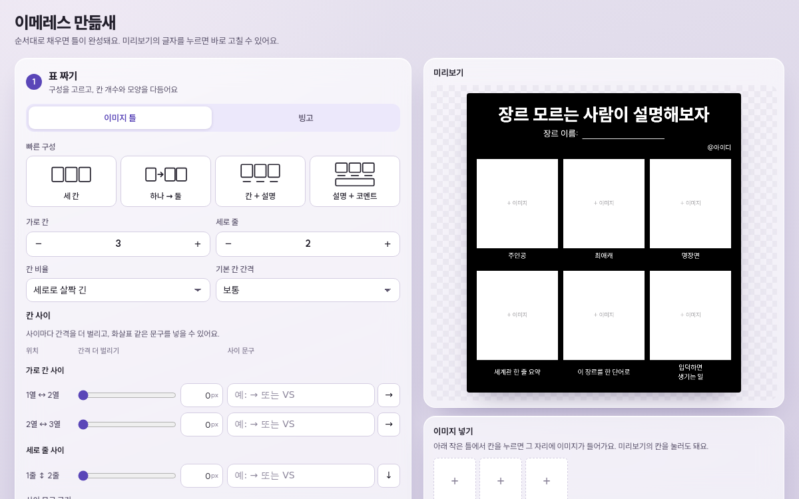Edit the 명장면 caption in preview
The height and width of the screenshot is (499, 799).
[690, 255]
